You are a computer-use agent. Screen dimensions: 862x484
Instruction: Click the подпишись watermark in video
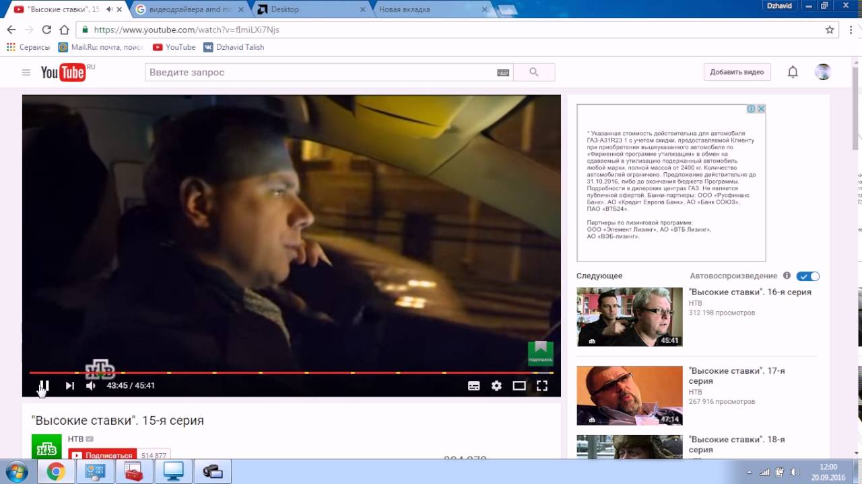pyautogui.click(x=540, y=354)
